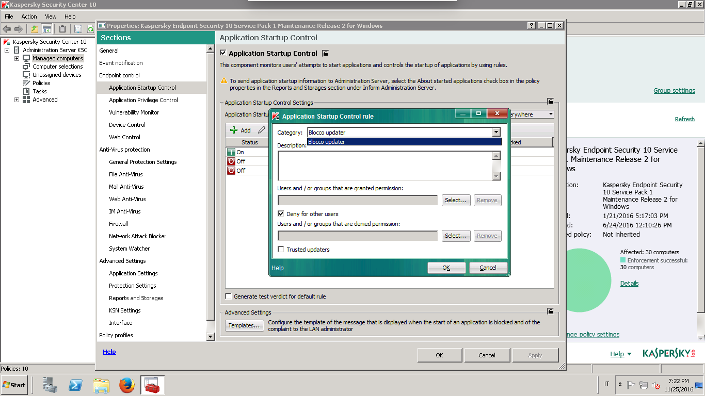The image size is (705, 396).
Task: Open the Templates button
Action: tap(244, 325)
